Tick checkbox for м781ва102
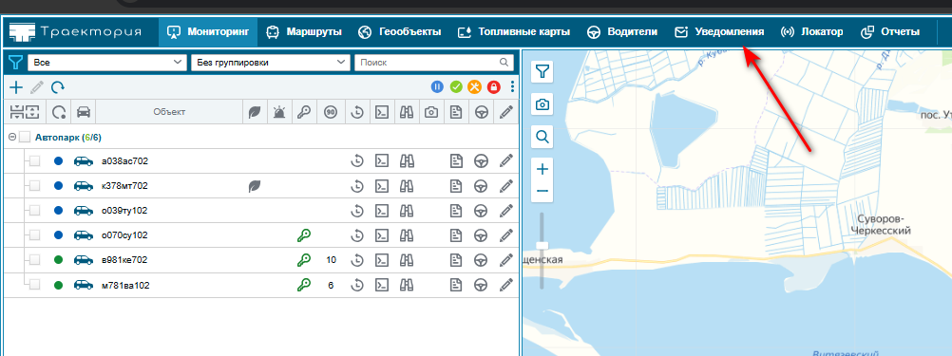The height and width of the screenshot is (356, 952). point(34,285)
